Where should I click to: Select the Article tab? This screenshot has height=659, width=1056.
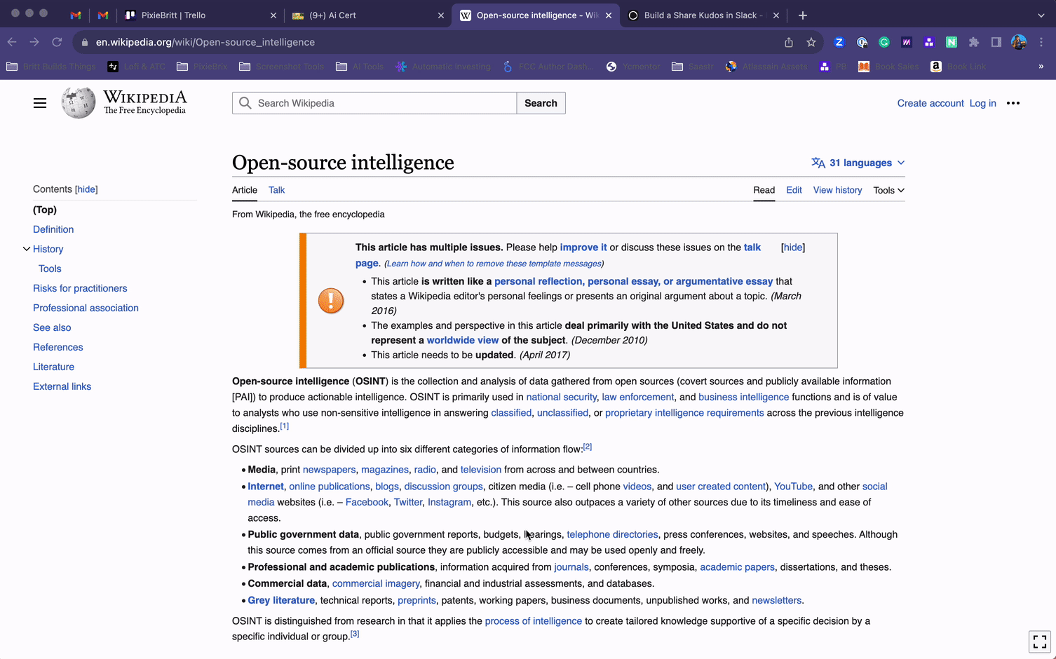pyautogui.click(x=245, y=190)
